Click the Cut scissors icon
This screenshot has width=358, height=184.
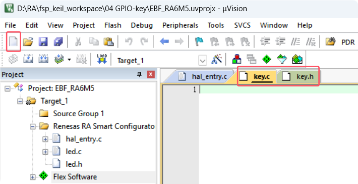coord(78,42)
